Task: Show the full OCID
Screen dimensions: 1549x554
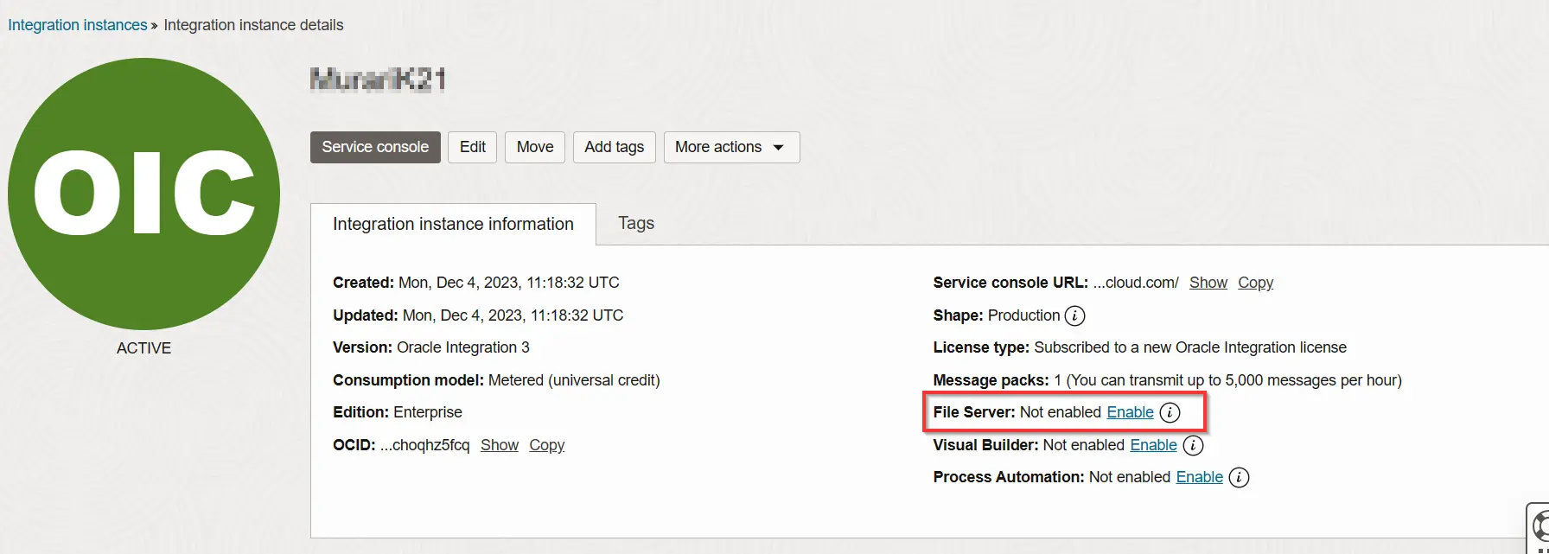Action: click(499, 445)
